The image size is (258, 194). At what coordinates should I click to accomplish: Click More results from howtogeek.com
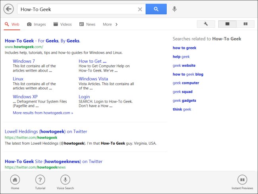(x=43, y=113)
